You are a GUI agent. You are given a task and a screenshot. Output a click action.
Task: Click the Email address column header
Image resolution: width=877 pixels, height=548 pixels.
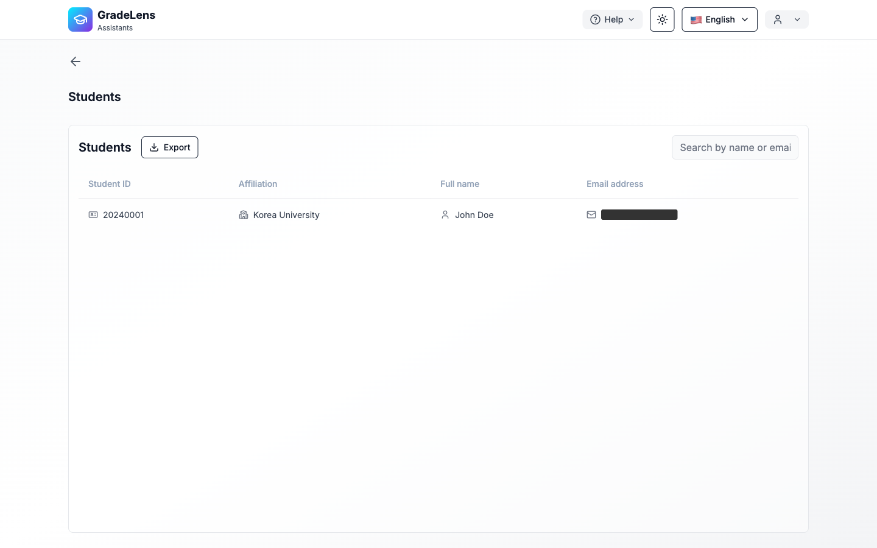point(615,184)
